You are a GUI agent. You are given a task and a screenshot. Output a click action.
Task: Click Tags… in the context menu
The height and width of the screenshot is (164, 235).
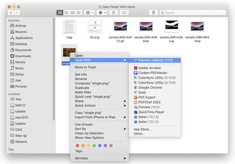tap(80, 151)
